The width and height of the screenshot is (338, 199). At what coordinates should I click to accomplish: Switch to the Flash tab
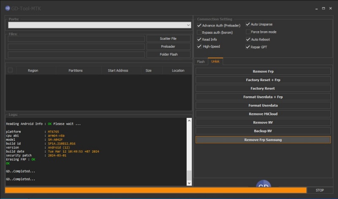[201, 62]
